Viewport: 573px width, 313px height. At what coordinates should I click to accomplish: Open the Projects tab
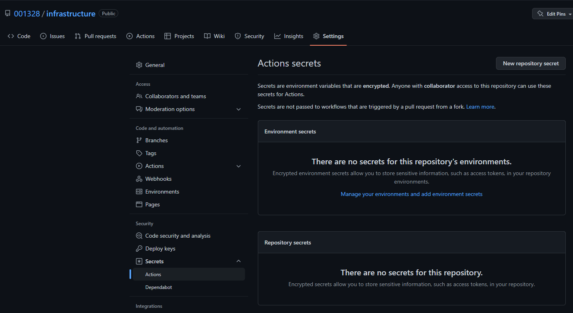[179, 36]
